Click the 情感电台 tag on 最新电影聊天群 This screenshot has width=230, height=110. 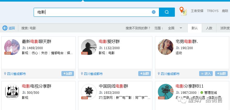[57, 53]
